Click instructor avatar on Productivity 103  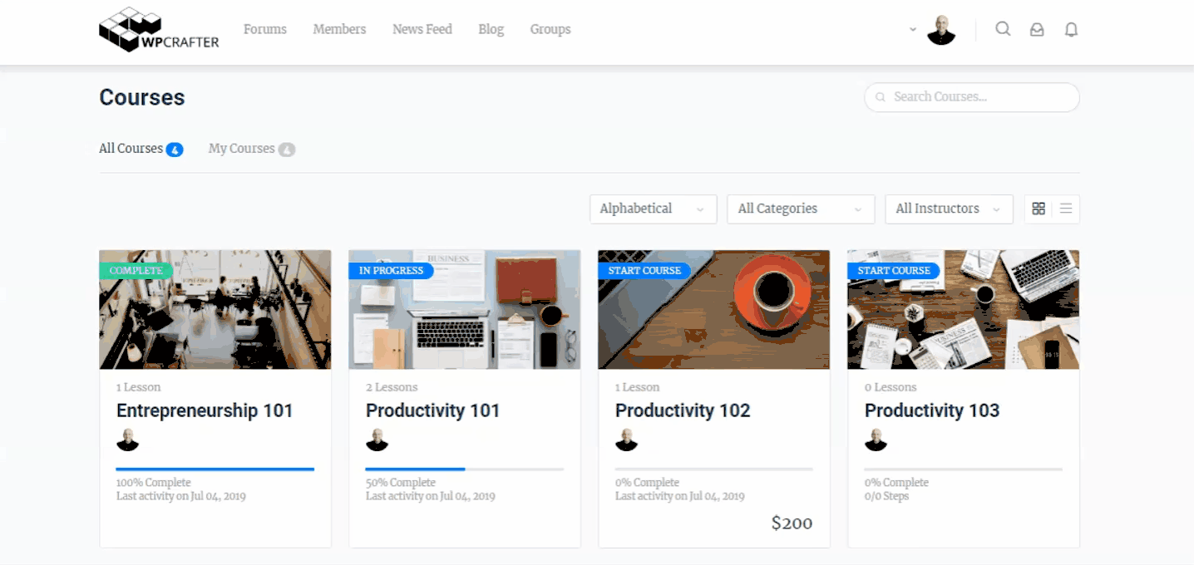pos(876,440)
